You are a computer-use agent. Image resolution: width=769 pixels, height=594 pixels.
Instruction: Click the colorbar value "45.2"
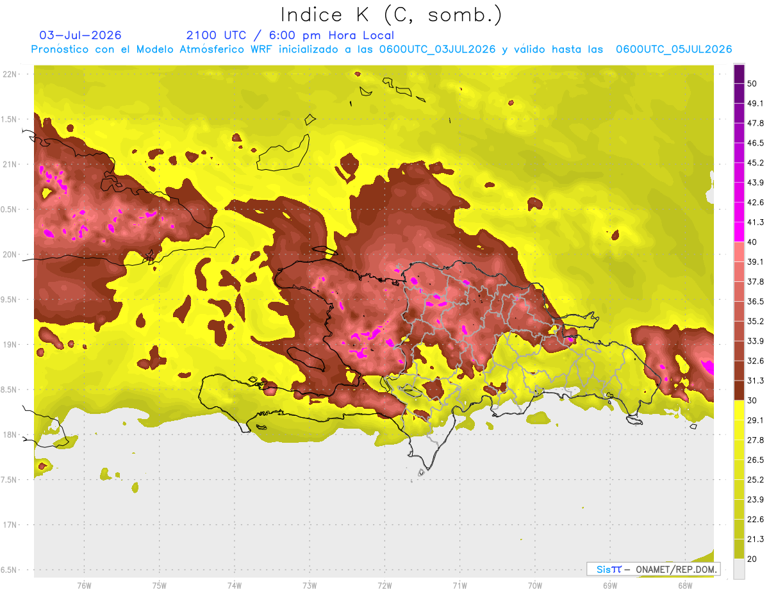[755, 163]
